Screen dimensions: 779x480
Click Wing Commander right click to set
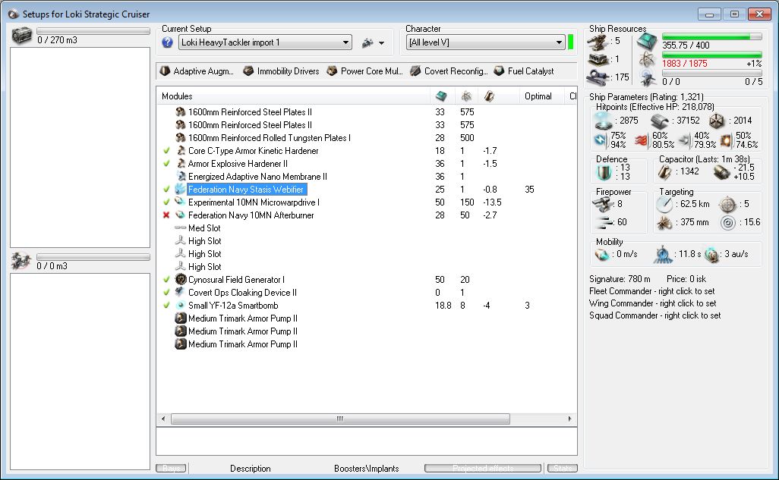[x=652, y=303]
